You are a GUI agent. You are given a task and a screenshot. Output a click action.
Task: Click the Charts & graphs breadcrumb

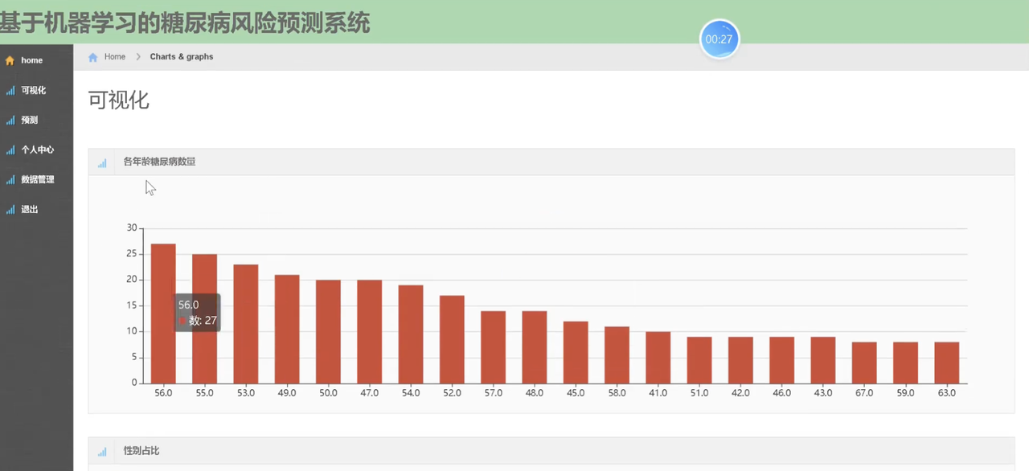(182, 57)
